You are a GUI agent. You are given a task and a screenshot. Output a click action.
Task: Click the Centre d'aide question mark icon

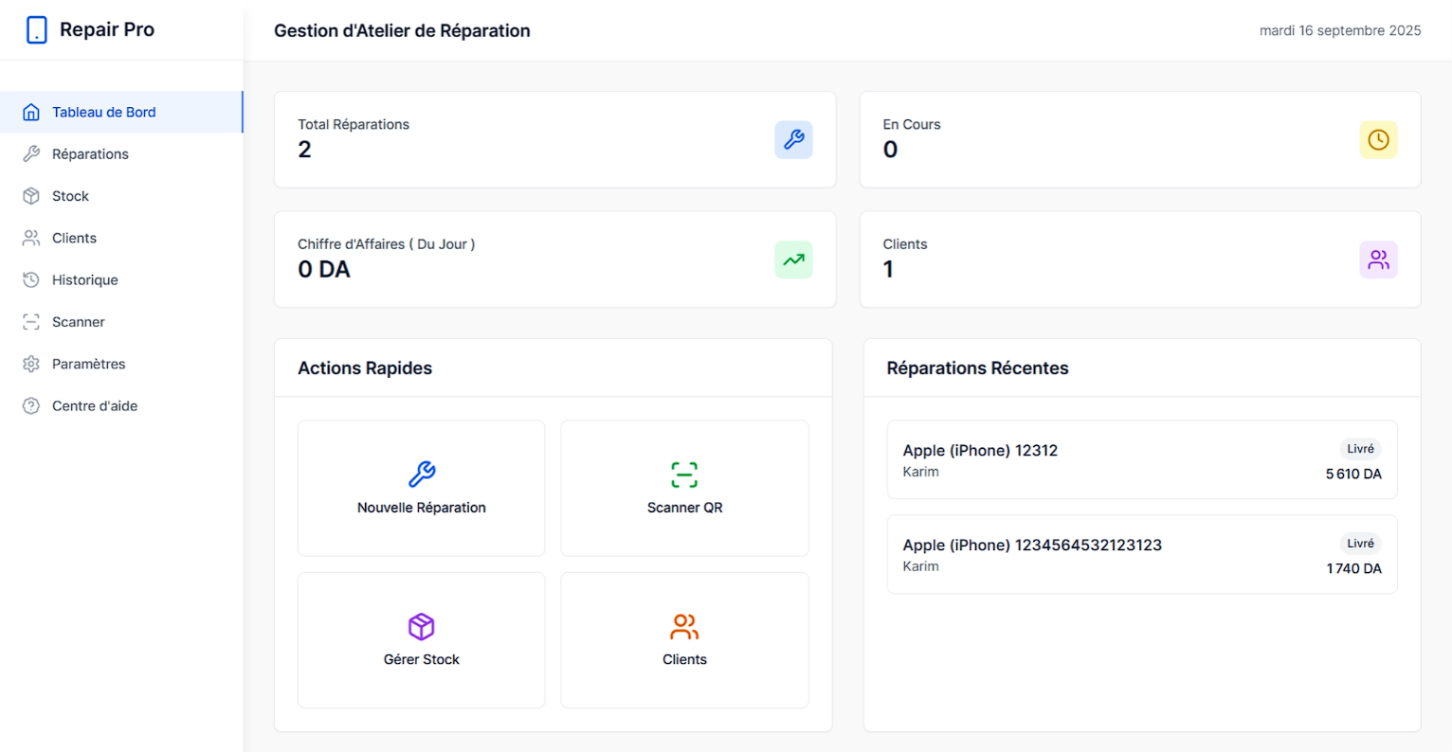point(31,406)
